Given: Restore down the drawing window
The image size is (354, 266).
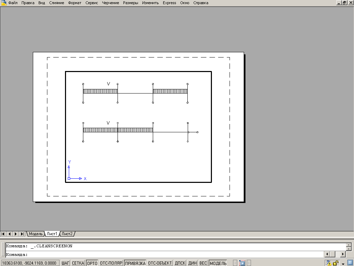Looking at the screenshot, I should pos(344,3).
